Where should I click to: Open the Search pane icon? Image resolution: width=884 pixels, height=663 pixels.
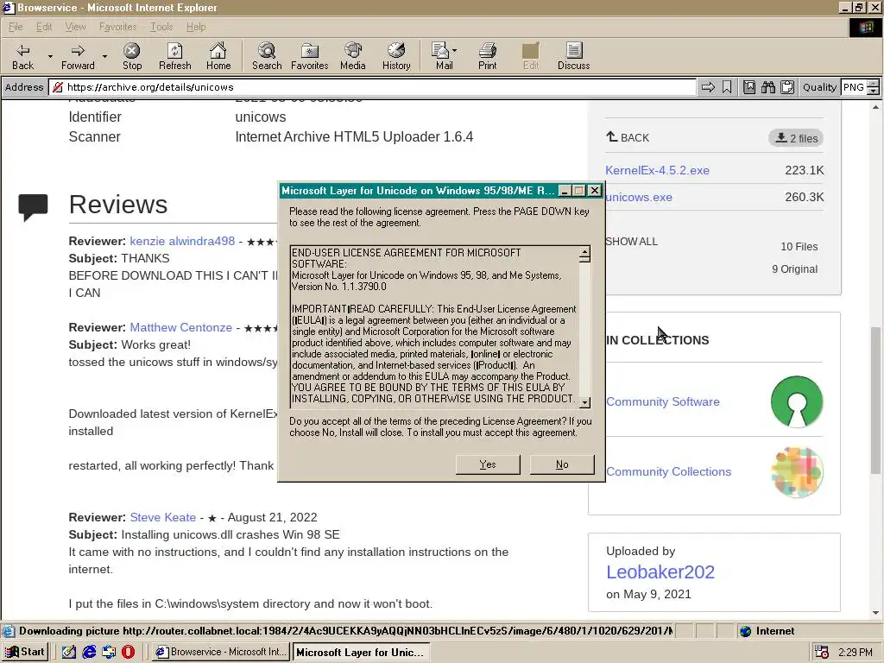pyautogui.click(x=267, y=56)
